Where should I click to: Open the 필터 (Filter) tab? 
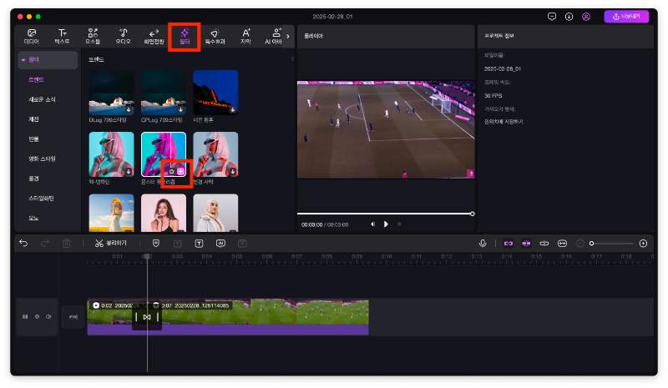coord(184,35)
